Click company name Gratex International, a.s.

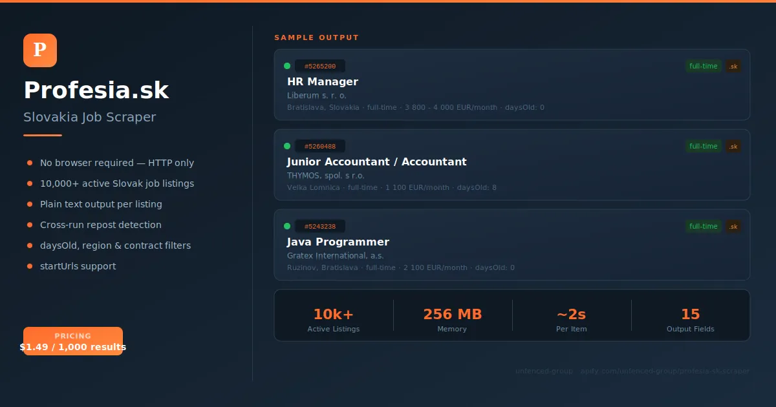[336, 255]
